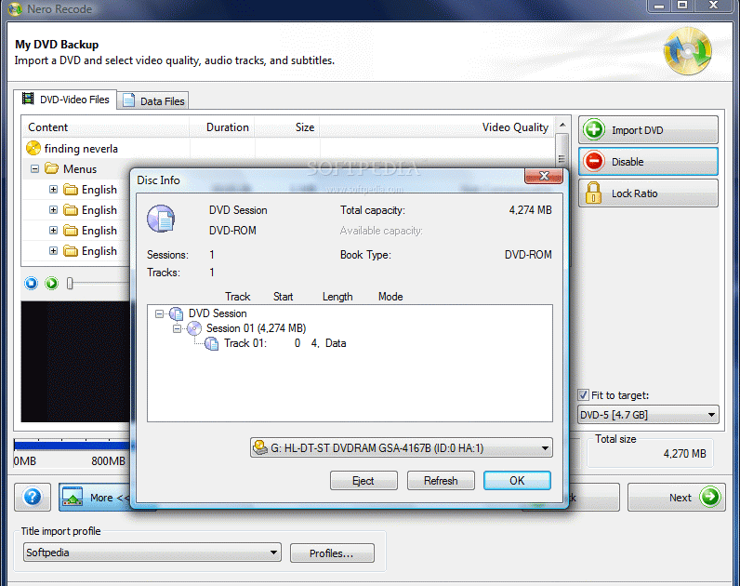Click the DVD Session tree disc icon
The height and width of the screenshot is (586, 740).
(x=176, y=313)
